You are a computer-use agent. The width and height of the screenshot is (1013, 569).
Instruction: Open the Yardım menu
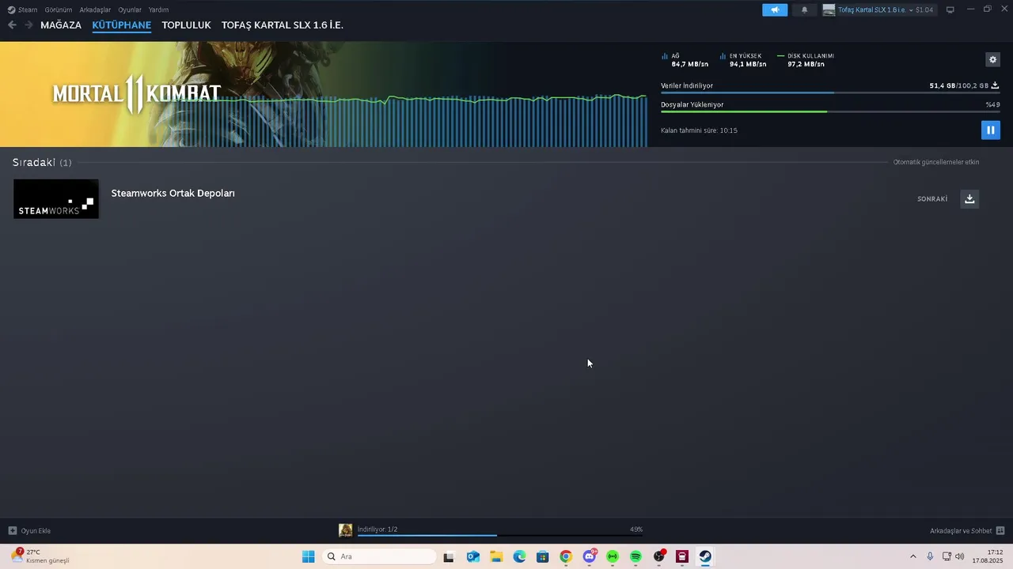(158, 9)
